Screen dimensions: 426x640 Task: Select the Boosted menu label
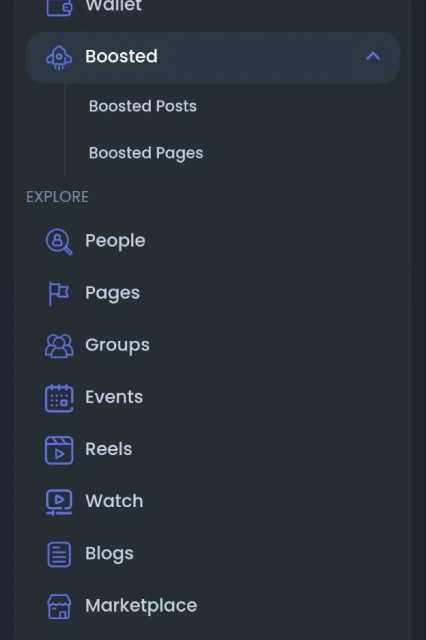click(x=121, y=57)
